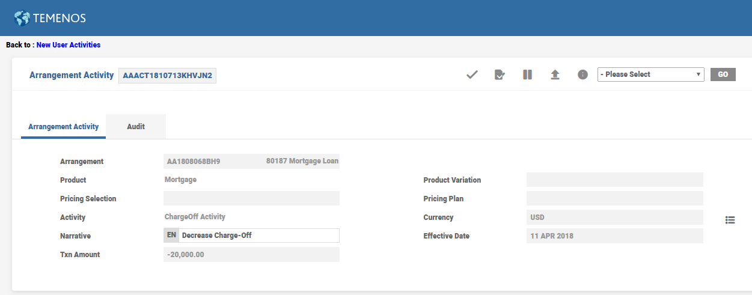
Task: Click the Temenos globe logo
Action: [x=22, y=18]
